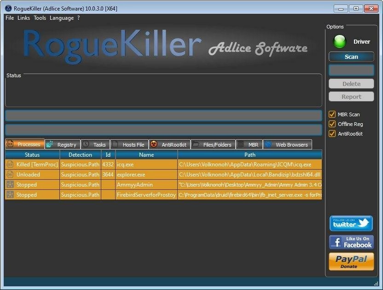Switch to the Tasks tab
Screen dimensions: 383x290
(x=95, y=144)
